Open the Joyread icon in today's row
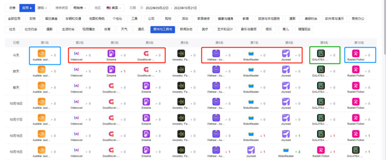 click(x=286, y=54)
